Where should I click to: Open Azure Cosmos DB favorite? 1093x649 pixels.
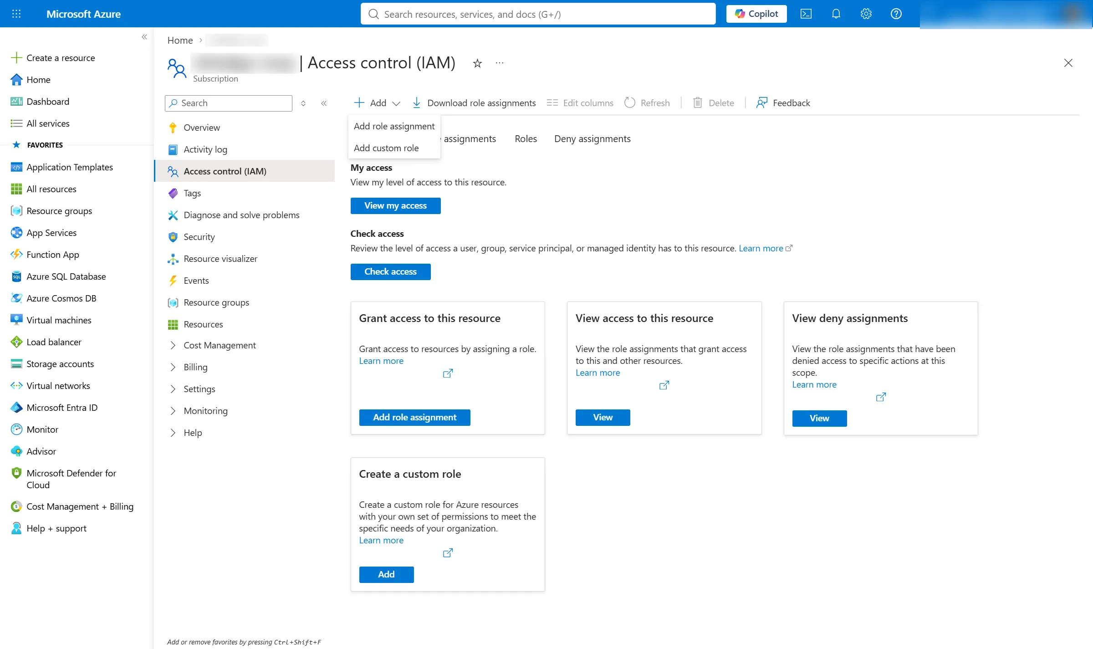click(x=54, y=298)
